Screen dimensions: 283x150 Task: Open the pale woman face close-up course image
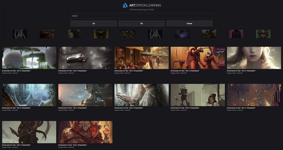click(x=254, y=58)
